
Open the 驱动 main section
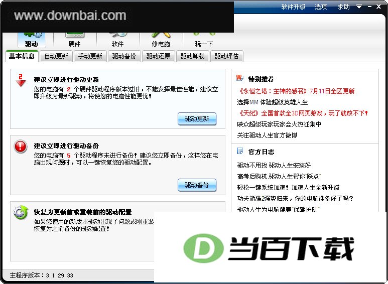[32, 40]
